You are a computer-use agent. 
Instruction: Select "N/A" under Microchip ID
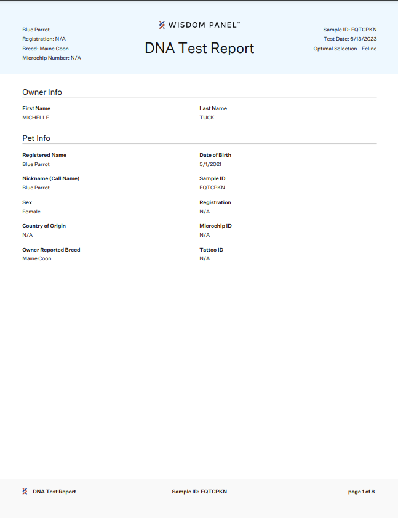(204, 235)
